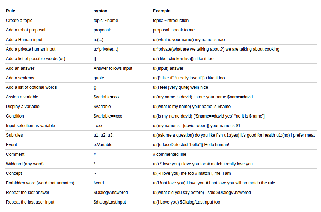Viewport: 321px width, 212px height.
Task: Click the "$variable=xxx" syntax cell
Action: pyautogui.click(x=106, y=97)
